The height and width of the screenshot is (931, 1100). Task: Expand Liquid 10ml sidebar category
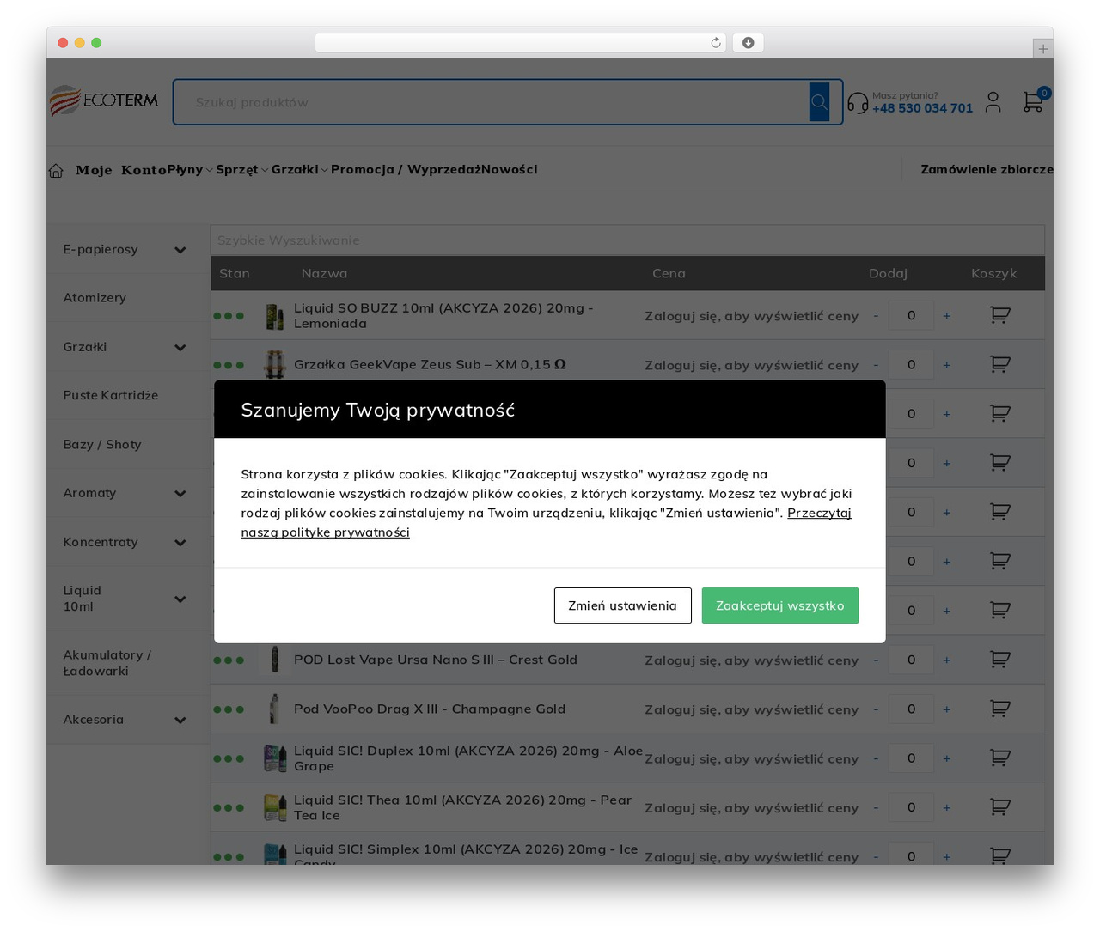tap(180, 599)
